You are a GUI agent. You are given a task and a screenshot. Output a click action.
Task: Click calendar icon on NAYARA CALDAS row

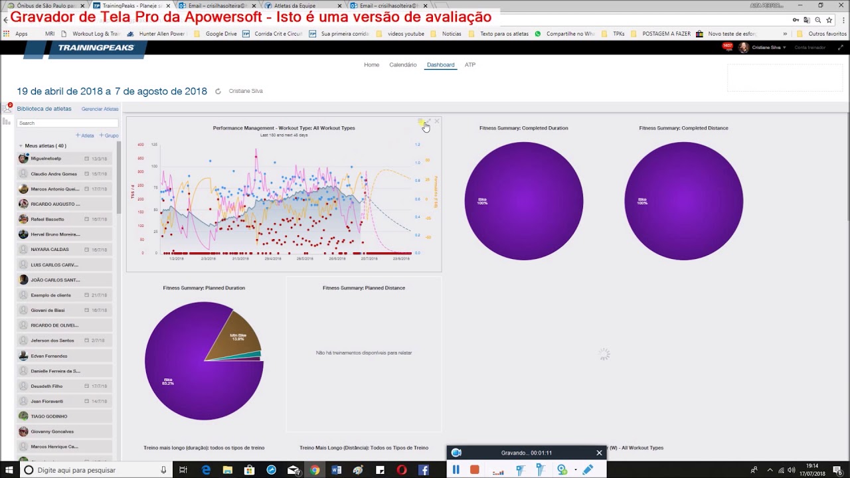click(86, 250)
